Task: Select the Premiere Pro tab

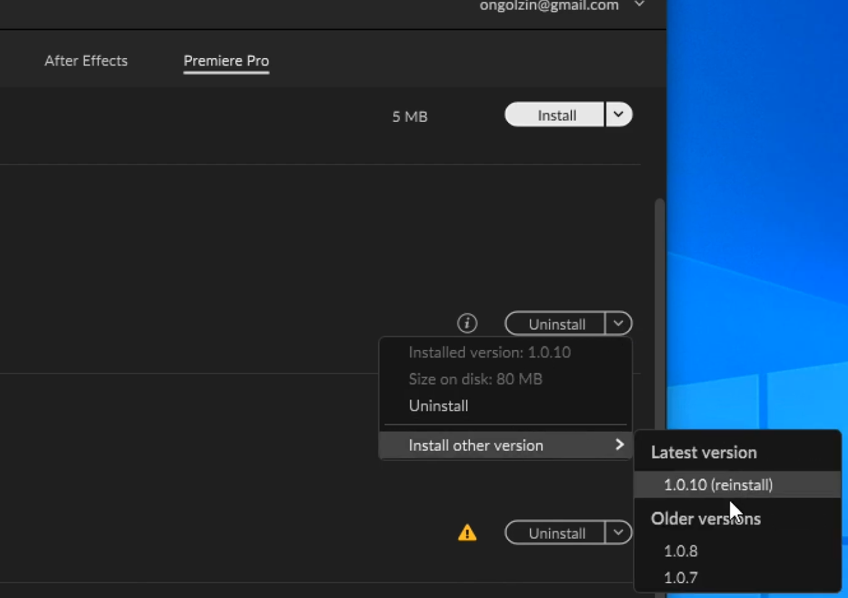Action: pos(226,61)
